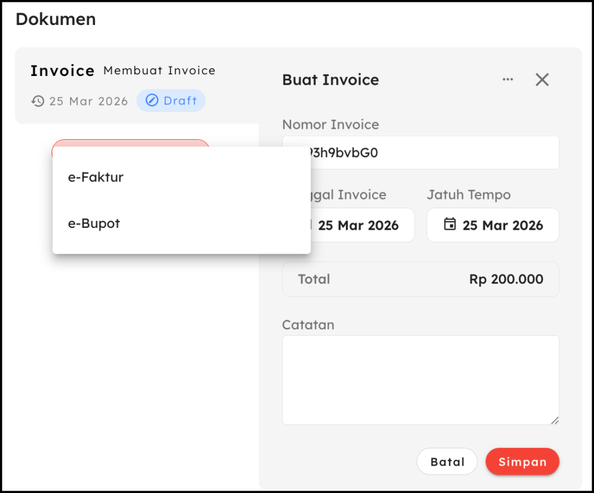Click the Jatuh Tempo date text
The image size is (594, 493).
(502, 225)
